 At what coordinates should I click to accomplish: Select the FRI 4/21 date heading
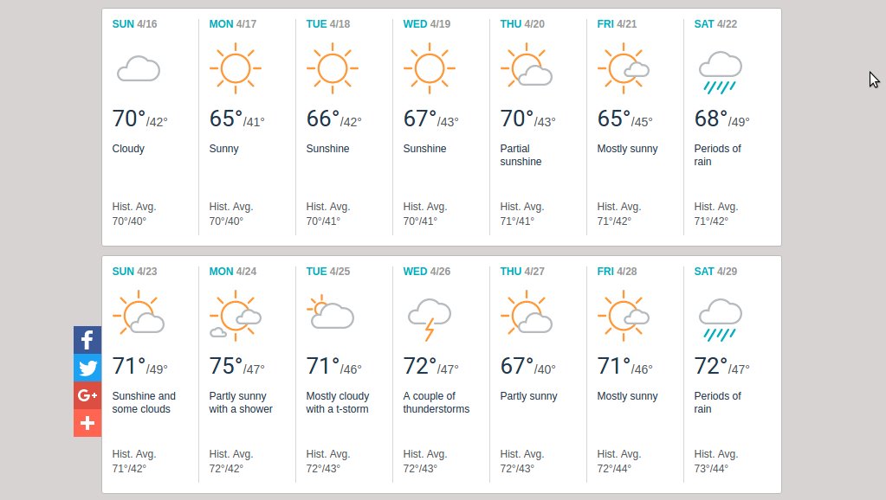[x=617, y=24]
